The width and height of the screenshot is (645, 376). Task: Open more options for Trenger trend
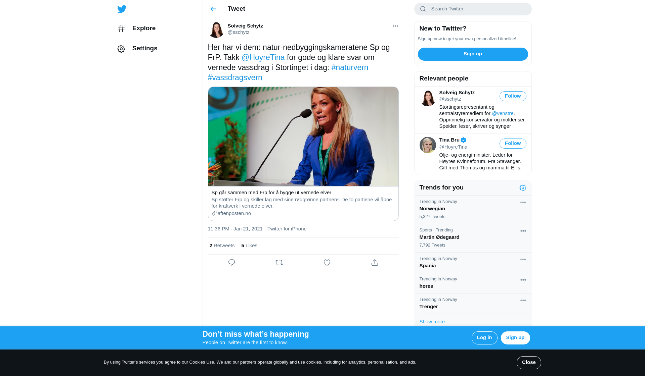pyautogui.click(x=523, y=301)
